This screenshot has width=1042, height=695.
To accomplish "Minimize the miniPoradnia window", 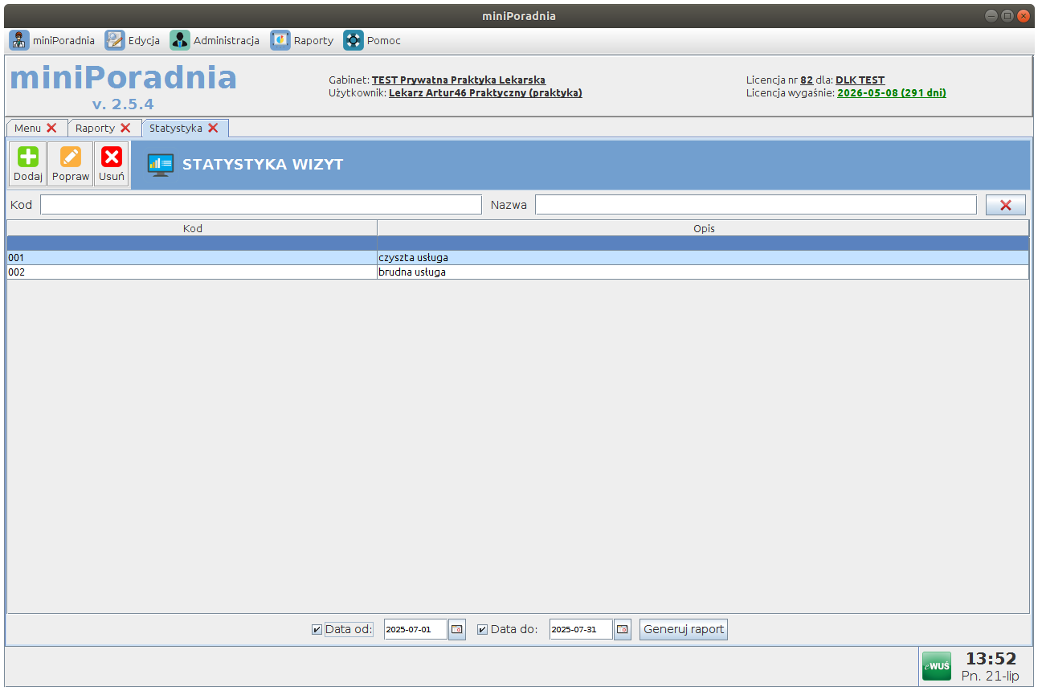I will click(x=991, y=15).
